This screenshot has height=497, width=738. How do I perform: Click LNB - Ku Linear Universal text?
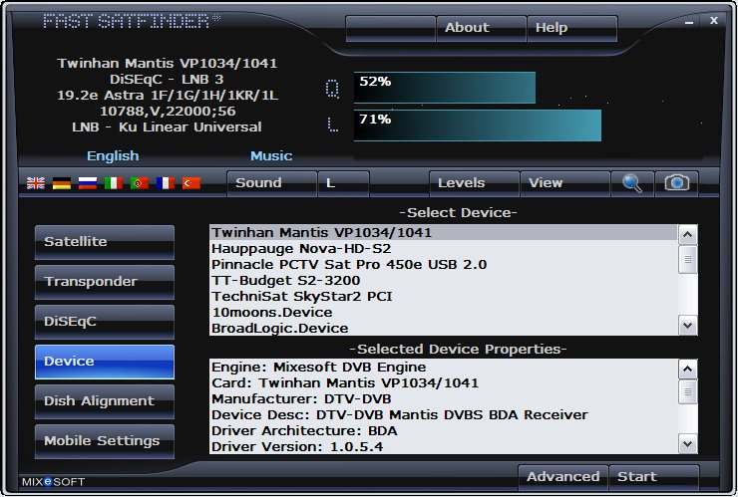point(167,127)
